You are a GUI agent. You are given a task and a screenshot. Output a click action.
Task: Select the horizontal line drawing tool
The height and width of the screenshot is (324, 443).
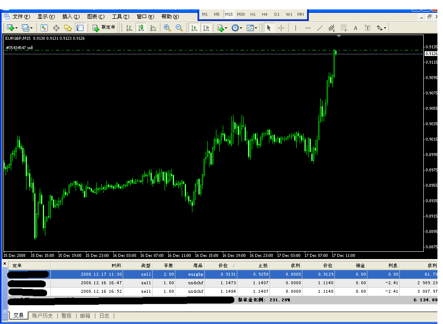pyautogui.click(x=307, y=28)
